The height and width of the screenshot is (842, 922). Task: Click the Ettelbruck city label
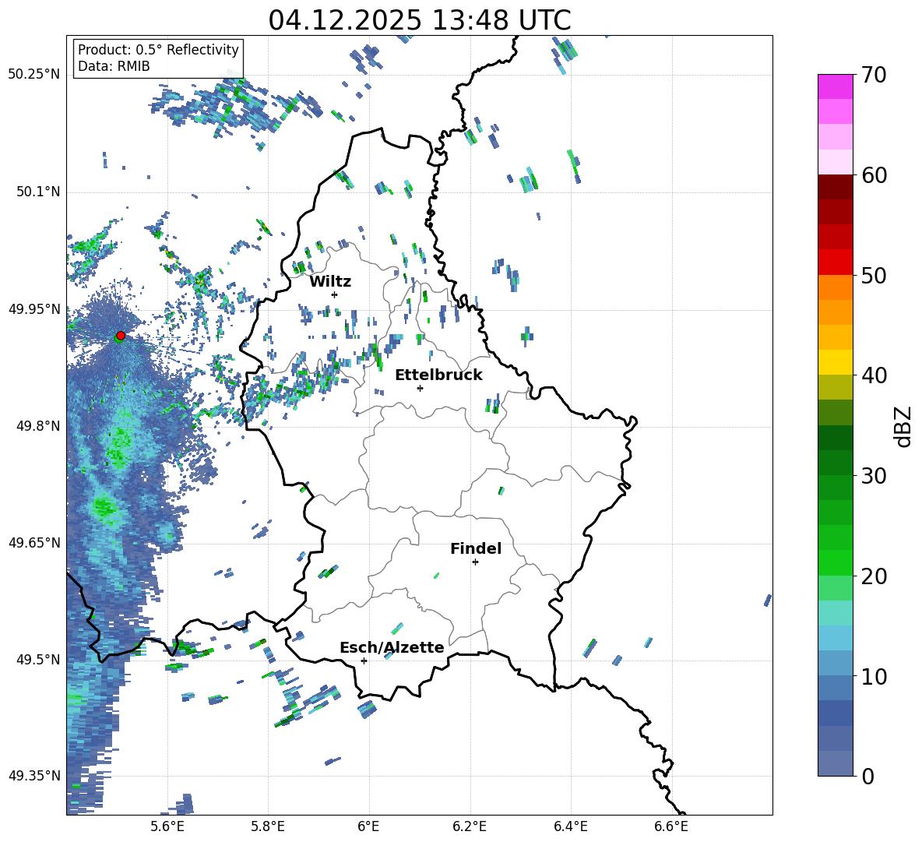pyautogui.click(x=438, y=375)
